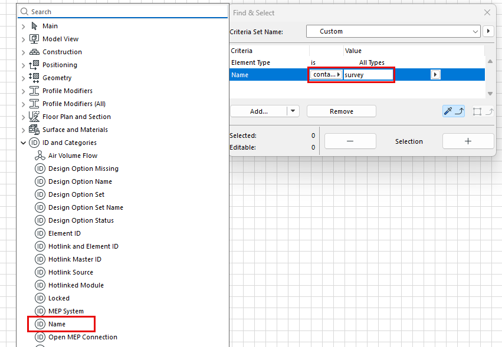Click the Air Volume Flow fan icon
Viewport: 502px width, 347px height.
[40, 156]
